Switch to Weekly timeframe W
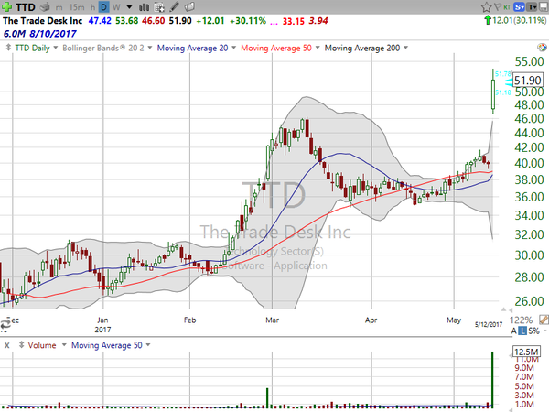 pos(116,7)
